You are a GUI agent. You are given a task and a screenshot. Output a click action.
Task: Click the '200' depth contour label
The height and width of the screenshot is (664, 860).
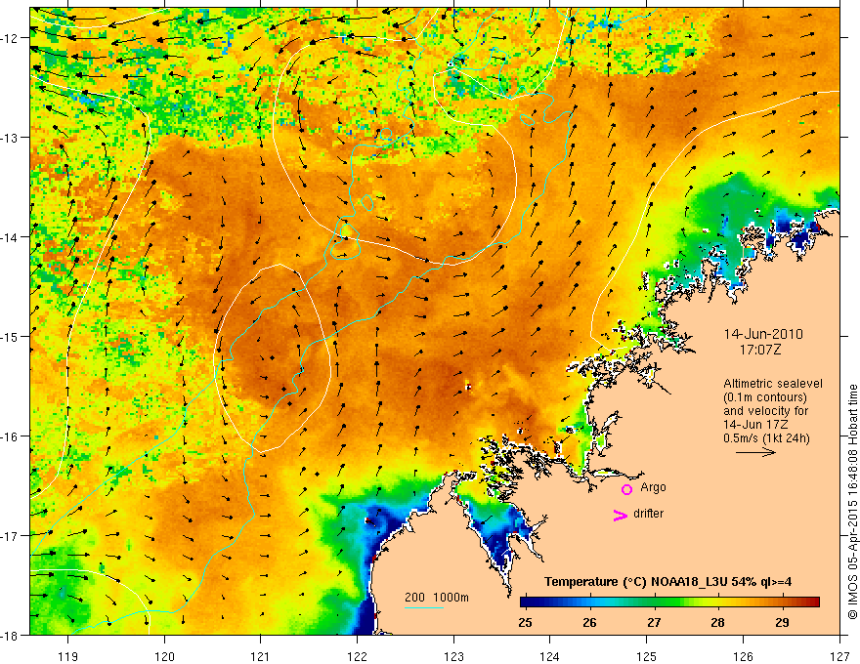[x=414, y=598]
